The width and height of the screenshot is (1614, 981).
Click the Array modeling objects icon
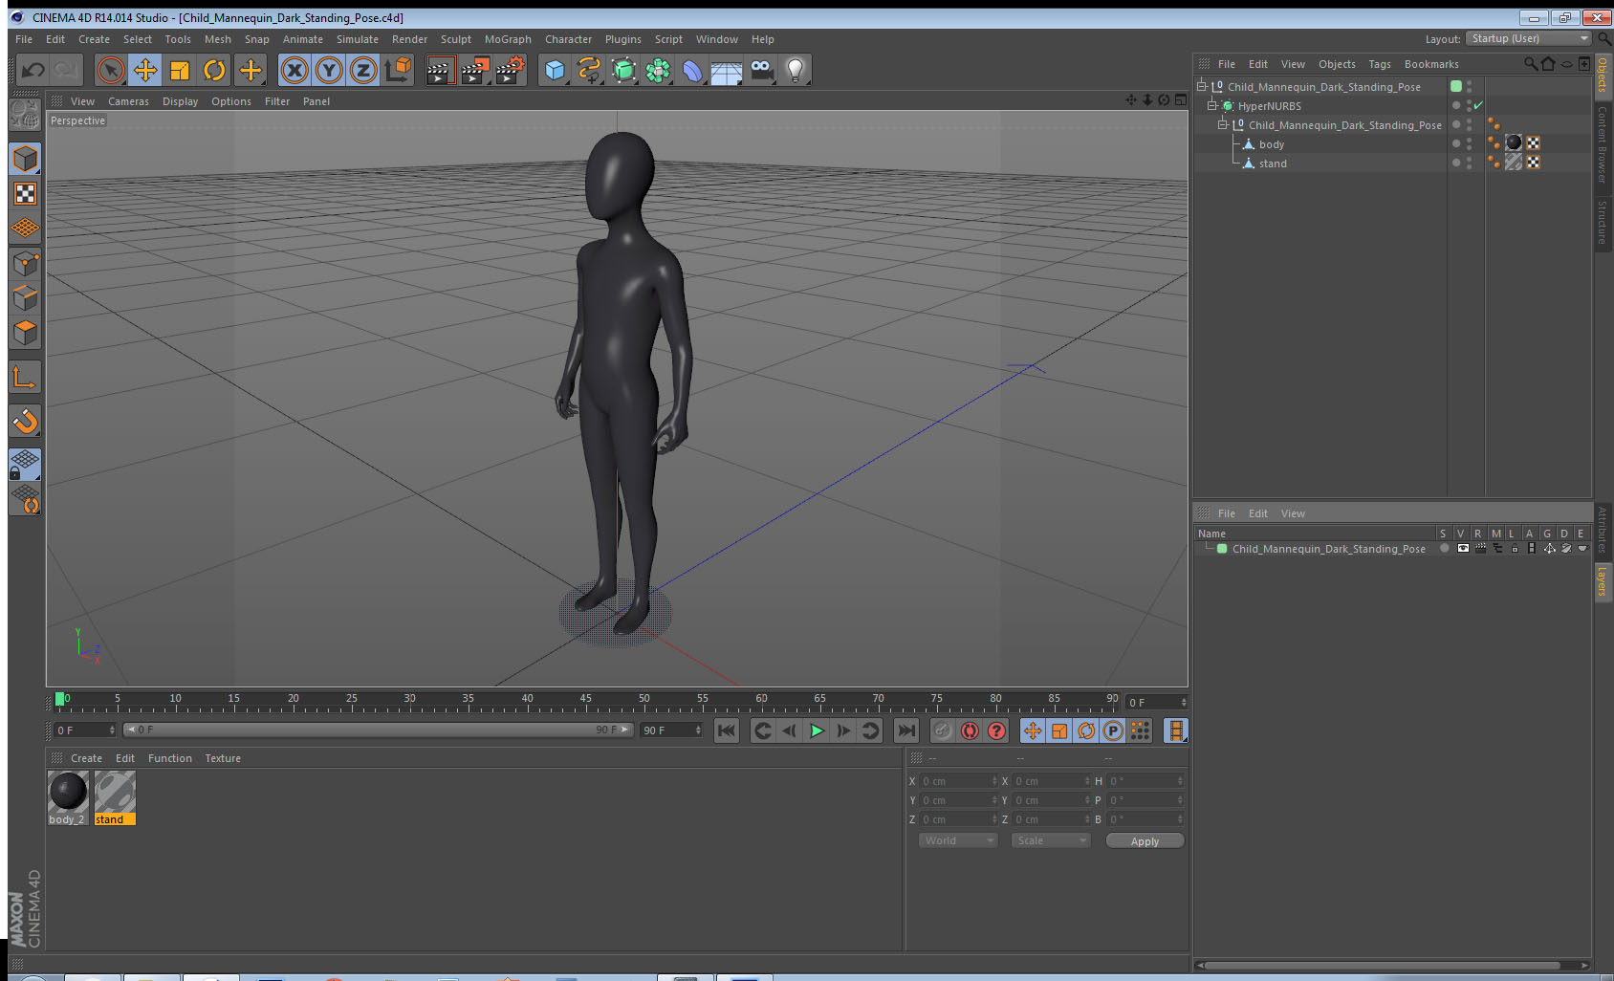(x=658, y=70)
